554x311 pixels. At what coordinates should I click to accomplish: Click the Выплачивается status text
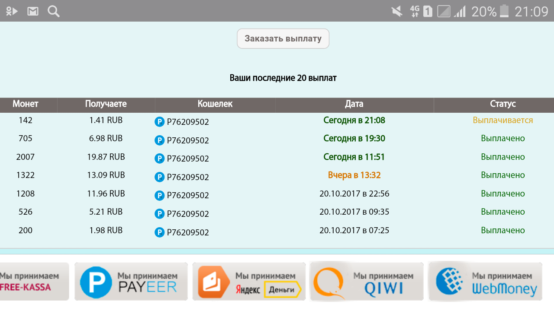pyautogui.click(x=502, y=120)
